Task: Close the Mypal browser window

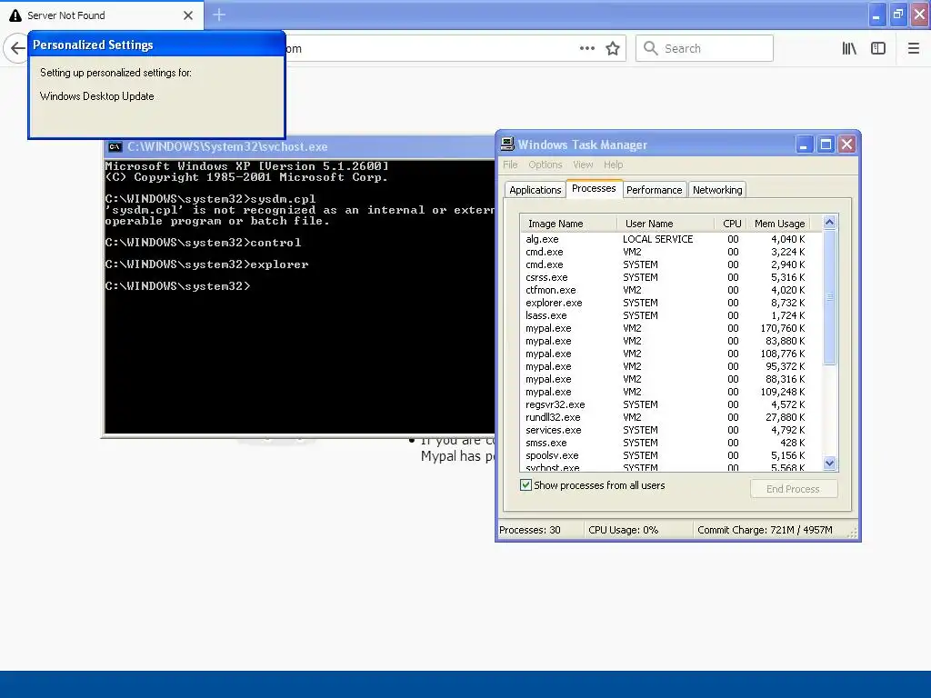Action: click(920, 15)
